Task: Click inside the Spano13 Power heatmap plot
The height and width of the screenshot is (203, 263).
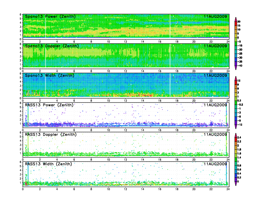Action: 126,27
